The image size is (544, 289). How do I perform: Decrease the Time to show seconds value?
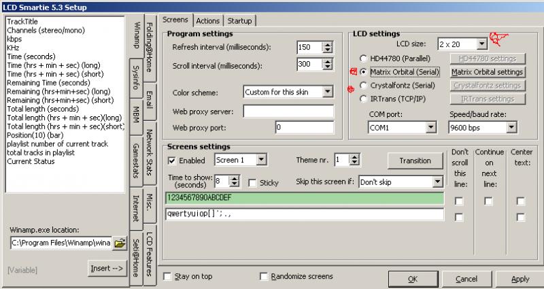[235, 185]
